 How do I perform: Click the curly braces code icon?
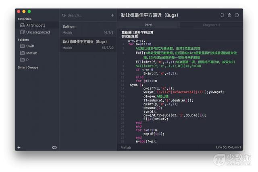pyautogui.click(x=222, y=15)
